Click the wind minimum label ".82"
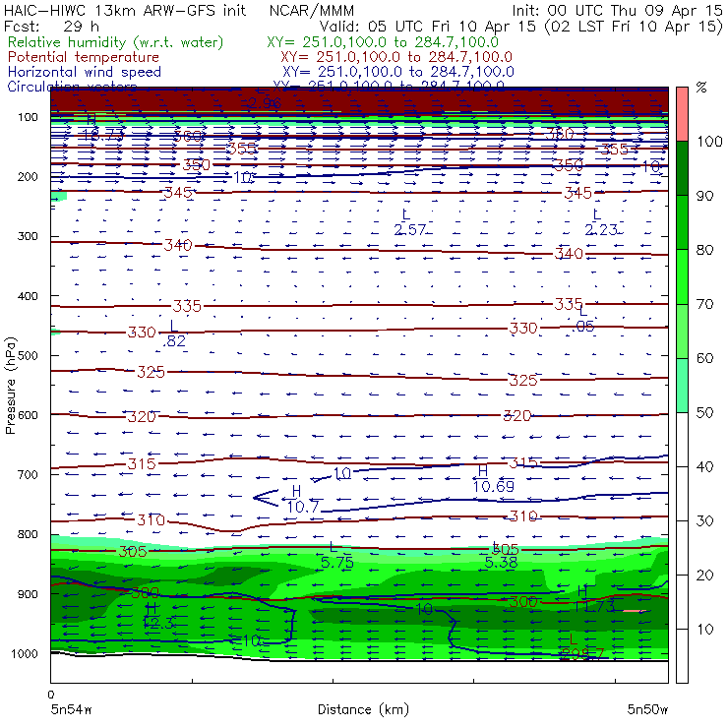 tap(174, 341)
